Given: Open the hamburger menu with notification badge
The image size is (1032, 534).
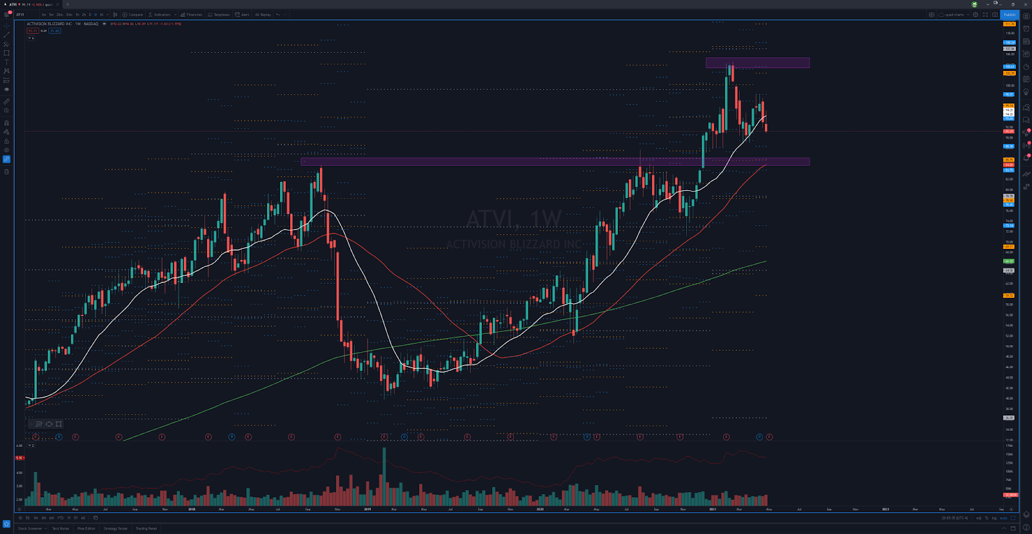Looking at the screenshot, I should pyautogui.click(x=7, y=14).
